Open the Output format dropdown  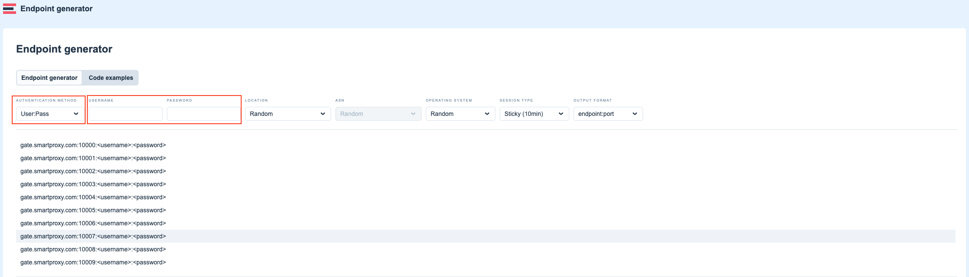click(608, 114)
